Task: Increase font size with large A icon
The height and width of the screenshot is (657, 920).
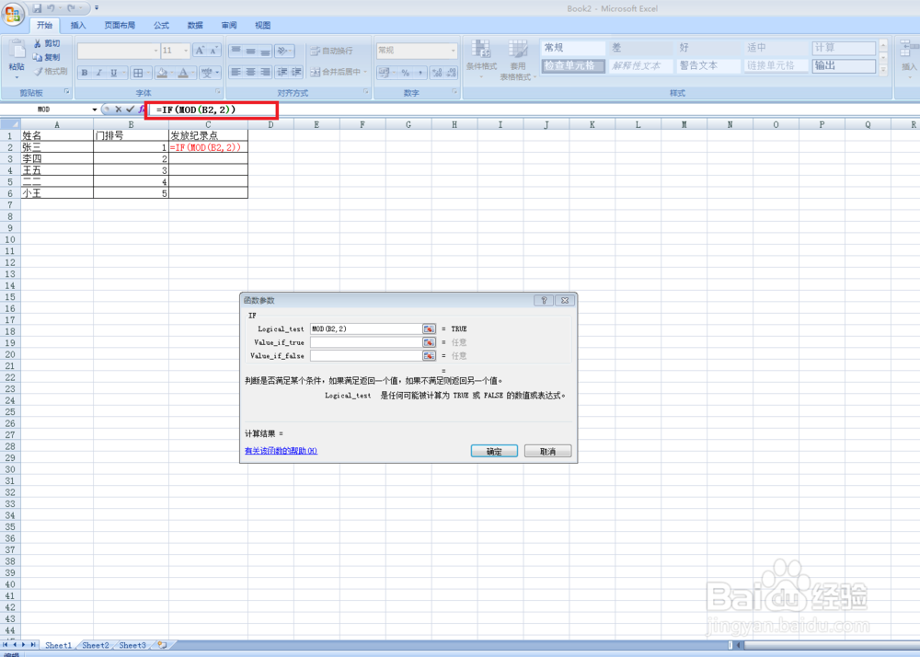Action: point(200,51)
